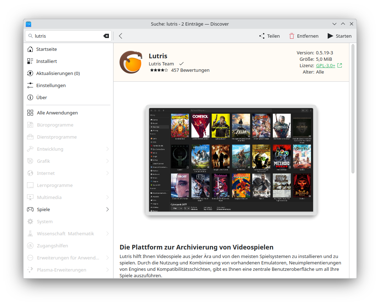
Task: Expand the Plasma-Erweiterungen chevron
Action: 107,270
